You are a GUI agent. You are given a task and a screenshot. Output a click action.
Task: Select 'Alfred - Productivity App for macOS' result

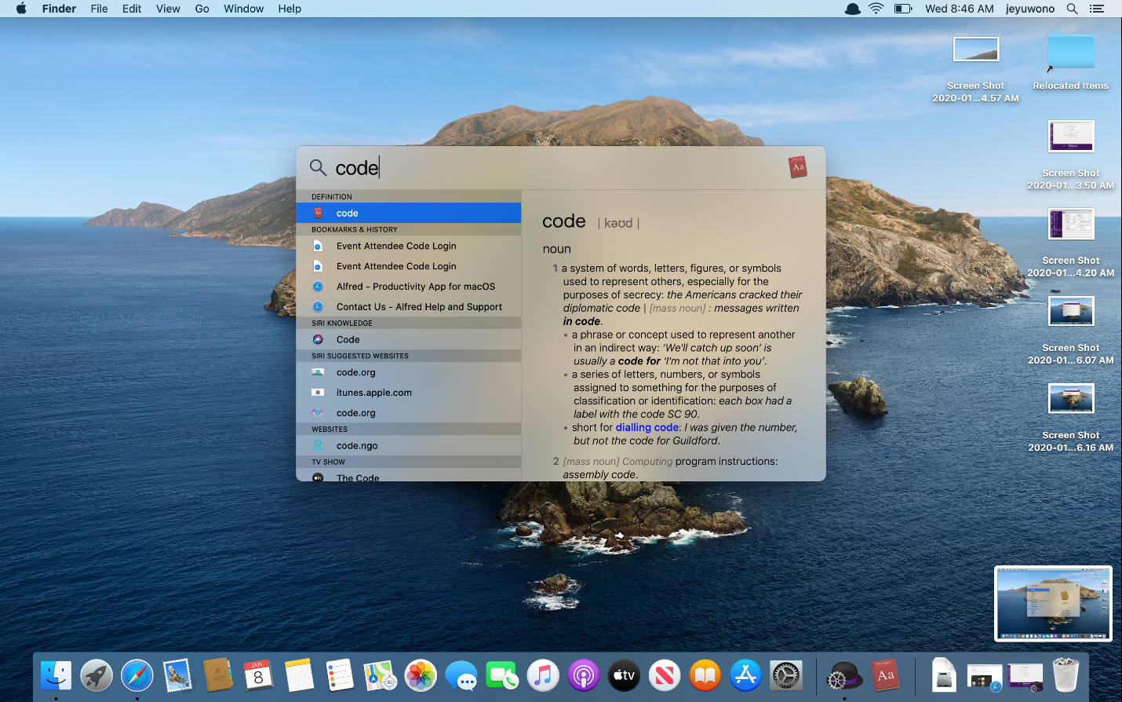click(415, 287)
